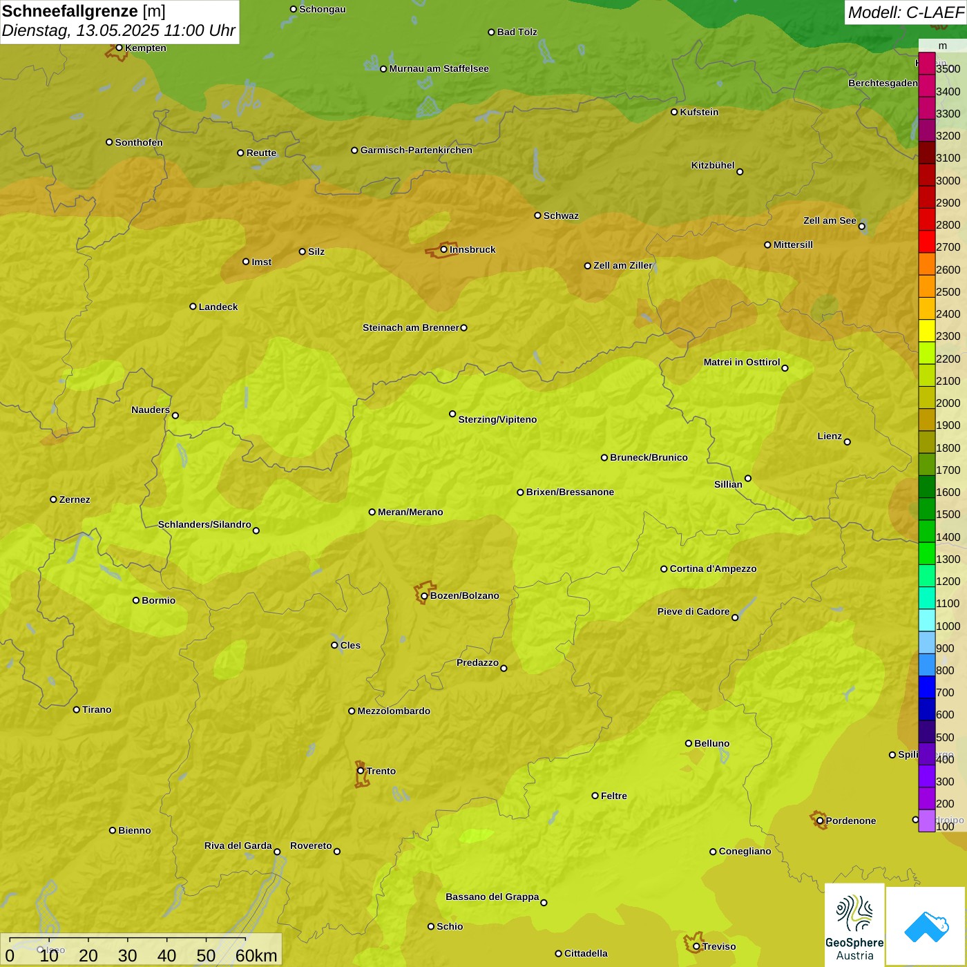Screen dimensions: 967x967
Task: Click the Bormio map marker
Action: (x=136, y=600)
